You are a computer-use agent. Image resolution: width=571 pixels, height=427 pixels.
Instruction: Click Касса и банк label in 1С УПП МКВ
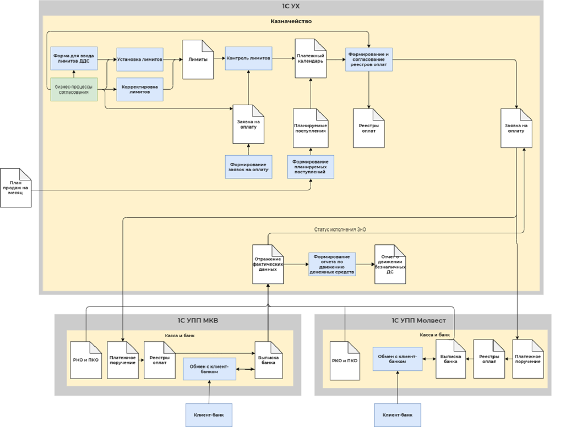coord(180,336)
